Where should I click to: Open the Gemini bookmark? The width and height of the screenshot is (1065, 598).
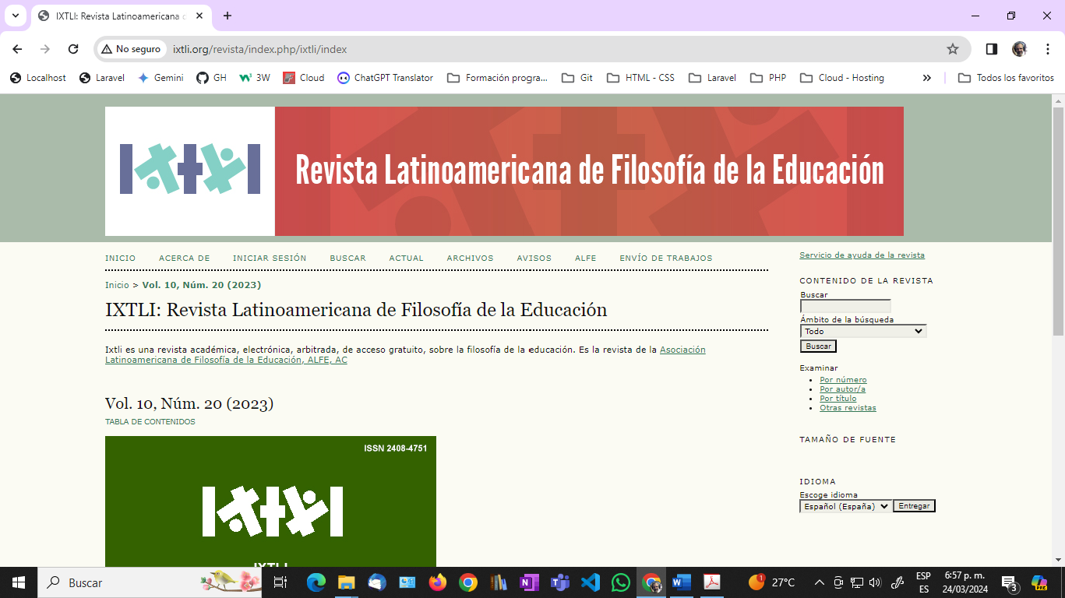point(160,78)
